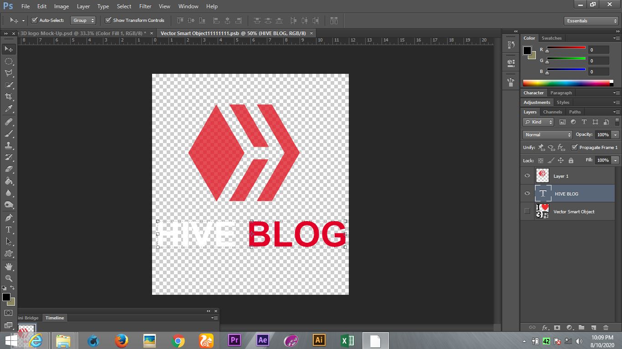This screenshot has width=622, height=349.
Task: Create a new group folder icon
Action: 581,327
